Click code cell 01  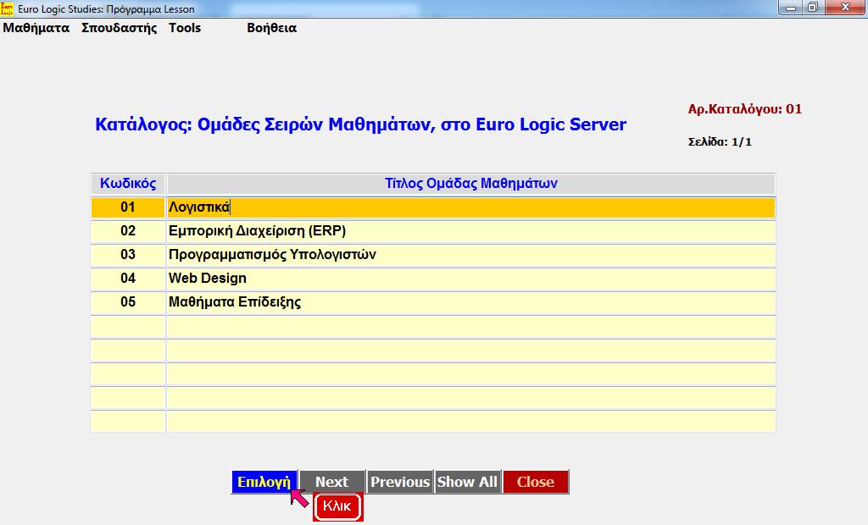tap(128, 207)
